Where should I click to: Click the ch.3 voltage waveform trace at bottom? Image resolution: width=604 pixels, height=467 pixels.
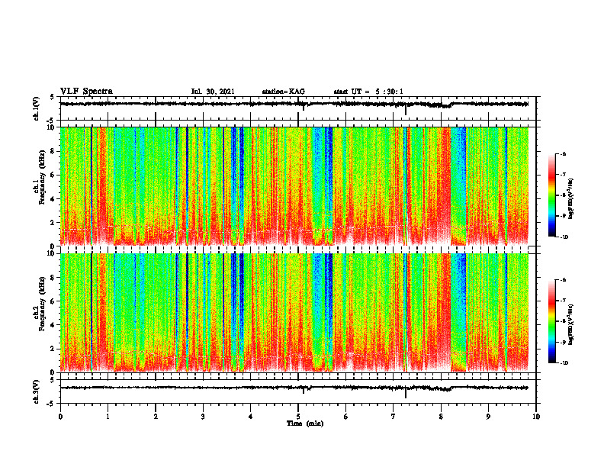[x=294, y=388]
